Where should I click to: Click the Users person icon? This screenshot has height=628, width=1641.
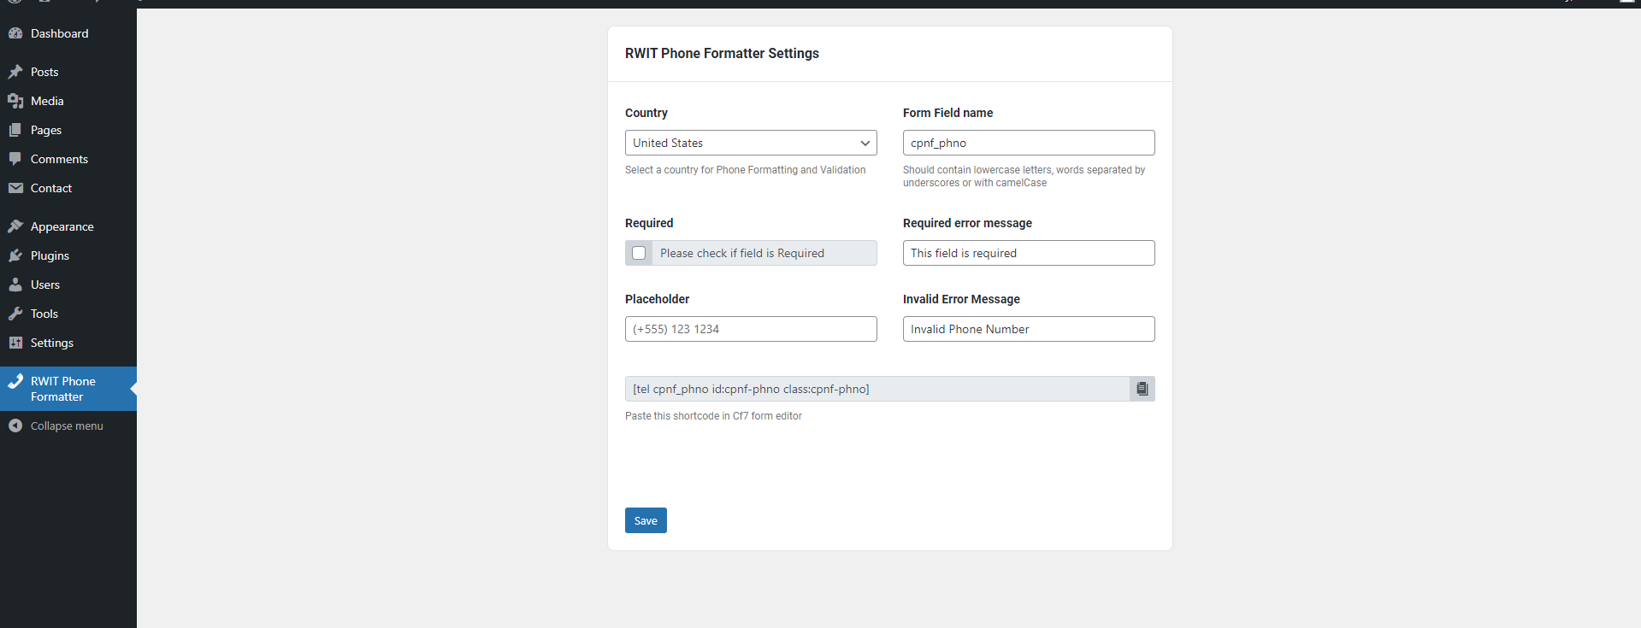[15, 285]
